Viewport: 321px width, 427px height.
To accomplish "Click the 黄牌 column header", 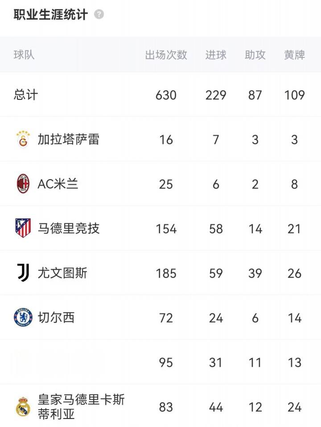I will (294, 55).
